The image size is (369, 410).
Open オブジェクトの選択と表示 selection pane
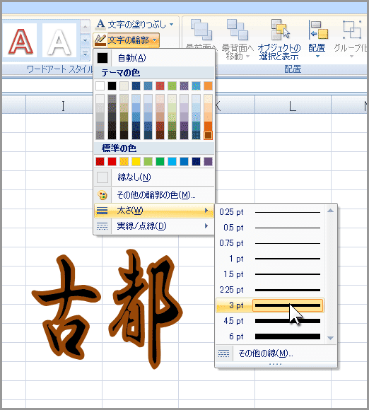click(279, 40)
